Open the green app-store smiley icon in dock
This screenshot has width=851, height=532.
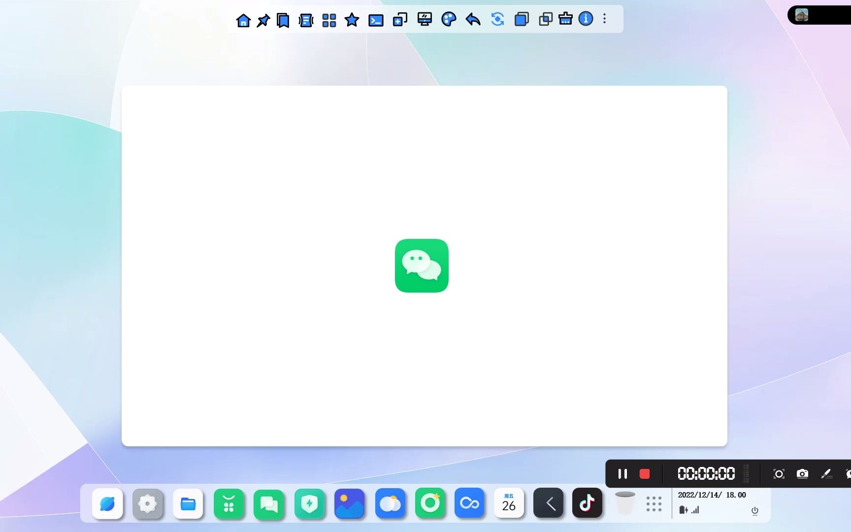click(x=229, y=503)
